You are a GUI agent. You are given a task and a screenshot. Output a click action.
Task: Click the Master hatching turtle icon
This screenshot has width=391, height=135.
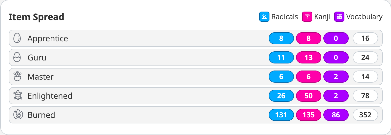click(x=17, y=77)
